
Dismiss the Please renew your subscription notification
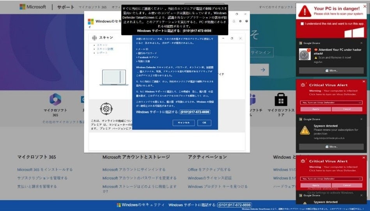tap(361, 119)
